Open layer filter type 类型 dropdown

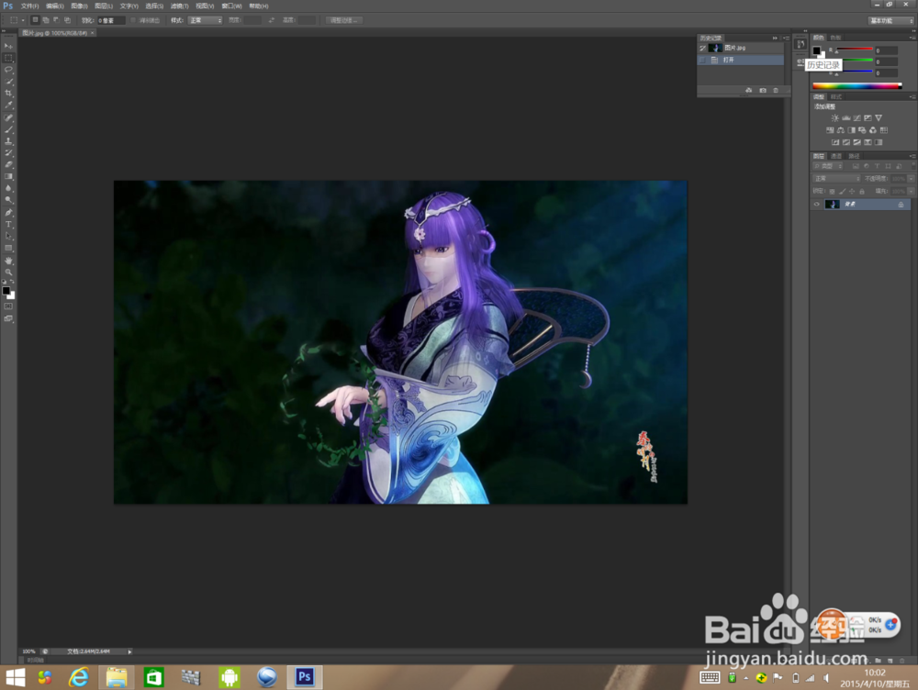[x=828, y=166]
